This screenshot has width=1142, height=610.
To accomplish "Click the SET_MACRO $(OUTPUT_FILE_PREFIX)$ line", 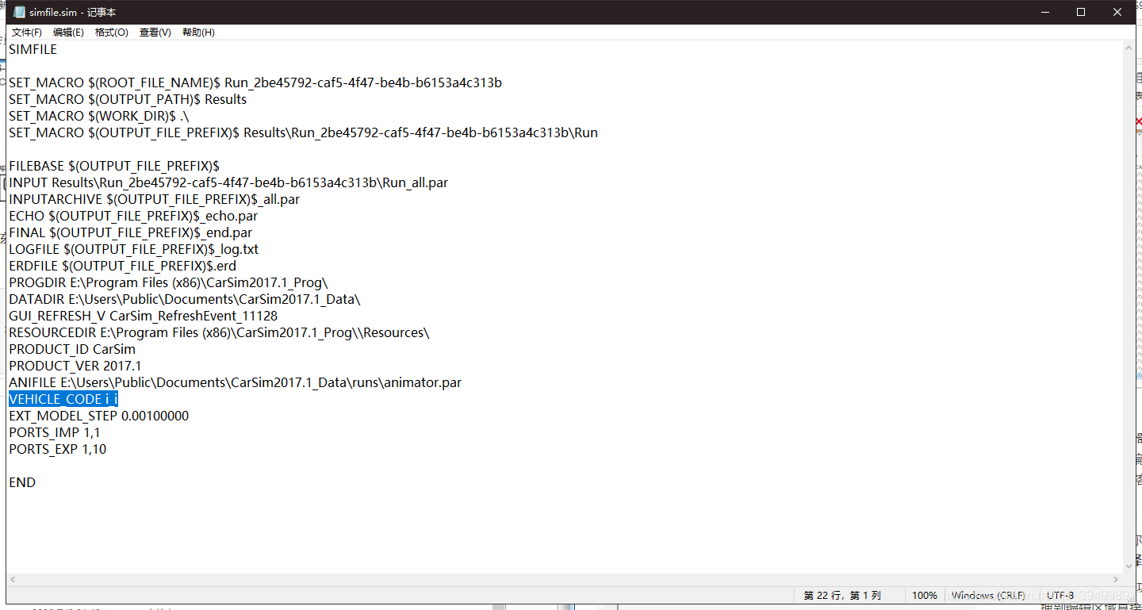I will pos(303,132).
